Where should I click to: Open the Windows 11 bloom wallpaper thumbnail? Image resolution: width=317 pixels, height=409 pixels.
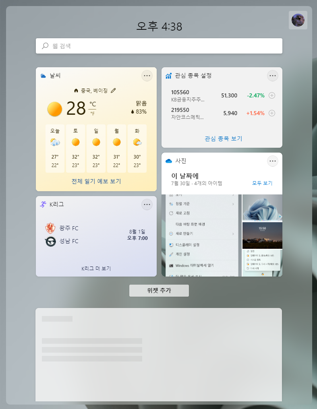tap(262, 208)
